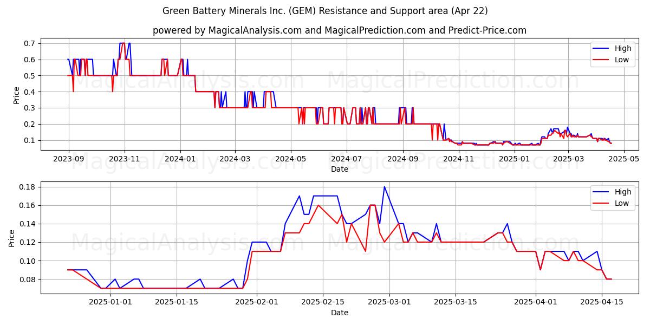The height and width of the screenshot is (325, 650).
Task: Click the '2024-03' top chart axis label
Action: pyautogui.click(x=235, y=159)
